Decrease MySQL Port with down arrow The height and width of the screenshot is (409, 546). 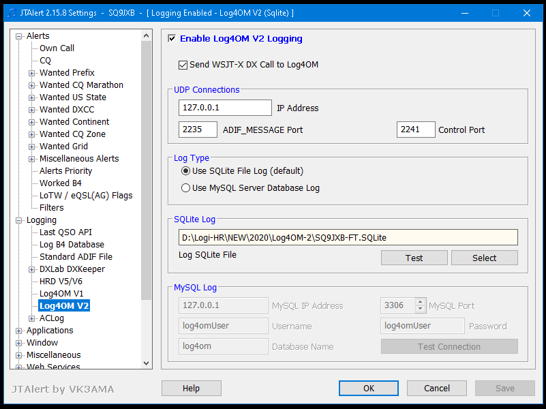pyautogui.click(x=421, y=309)
